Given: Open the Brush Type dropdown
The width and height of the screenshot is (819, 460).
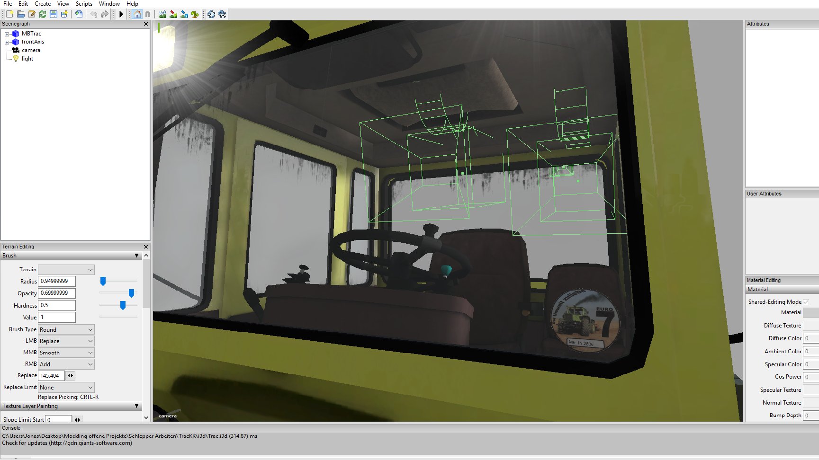Looking at the screenshot, I should point(66,329).
